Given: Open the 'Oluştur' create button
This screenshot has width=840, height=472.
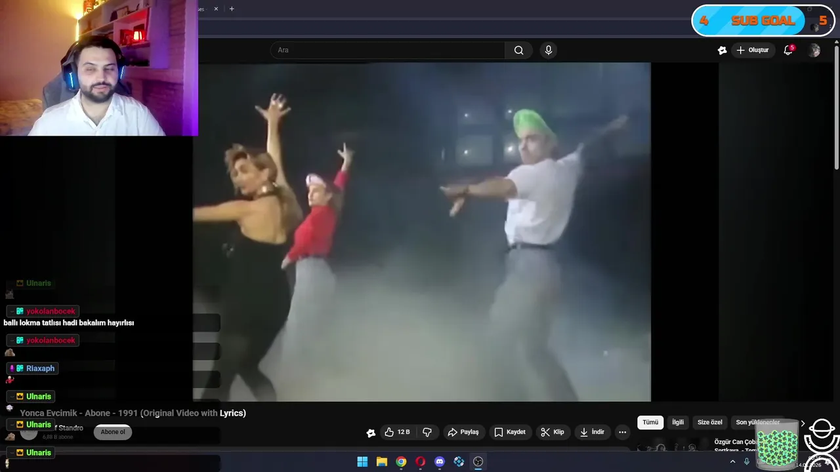Looking at the screenshot, I should [752, 50].
